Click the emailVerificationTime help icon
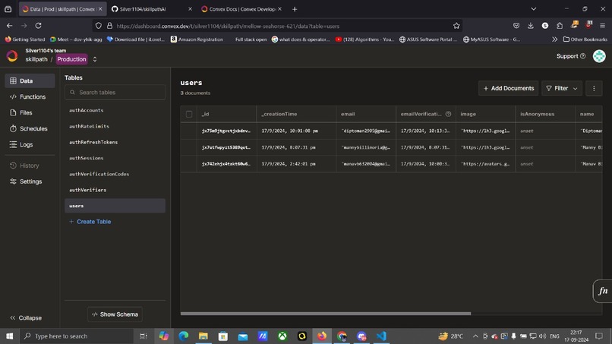 coord(448,114)
